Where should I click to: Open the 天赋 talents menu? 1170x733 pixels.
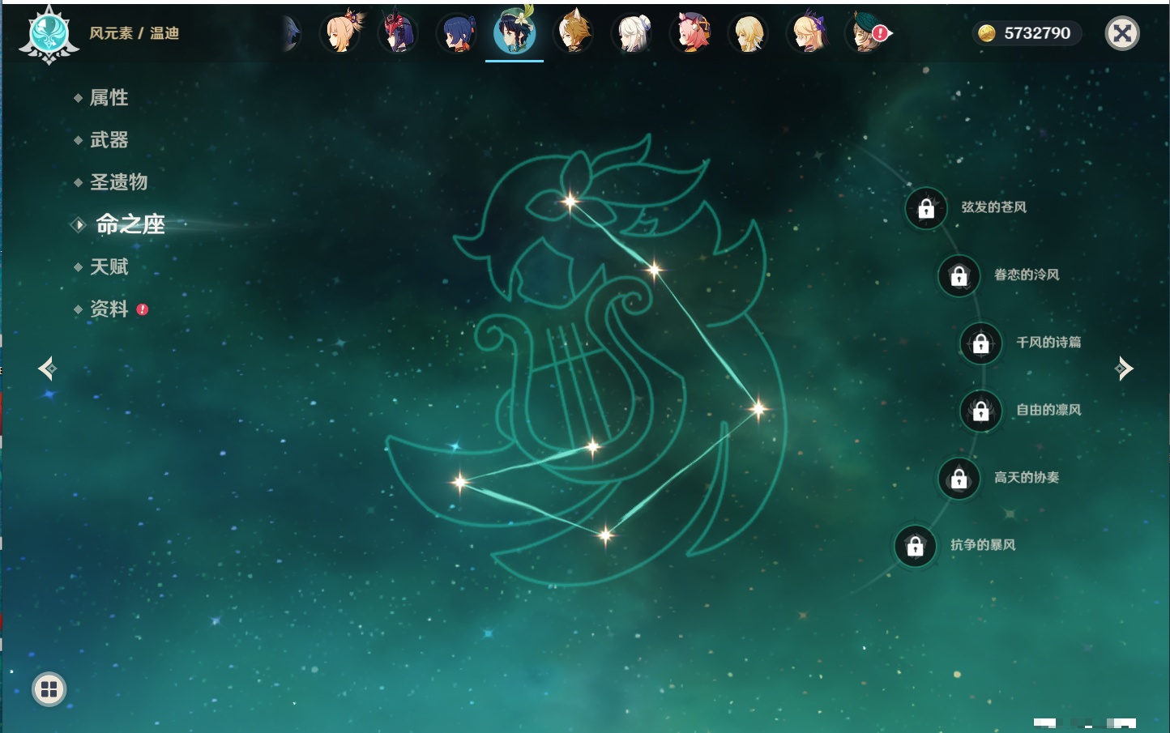(109, 266)
